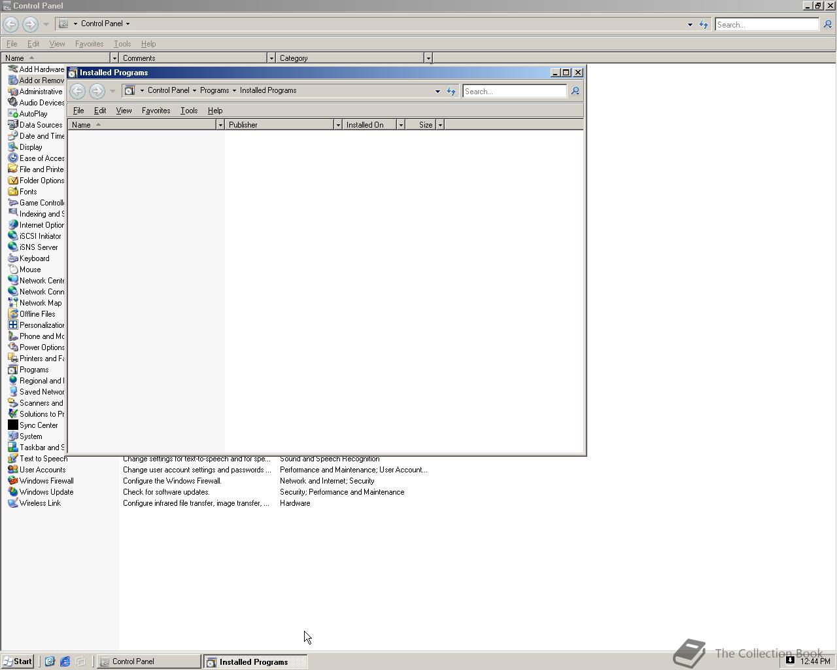This screenshot has width=837, height=670.
Task: Click the Search field in Installed Programs window
Action: tap(515, 92)
